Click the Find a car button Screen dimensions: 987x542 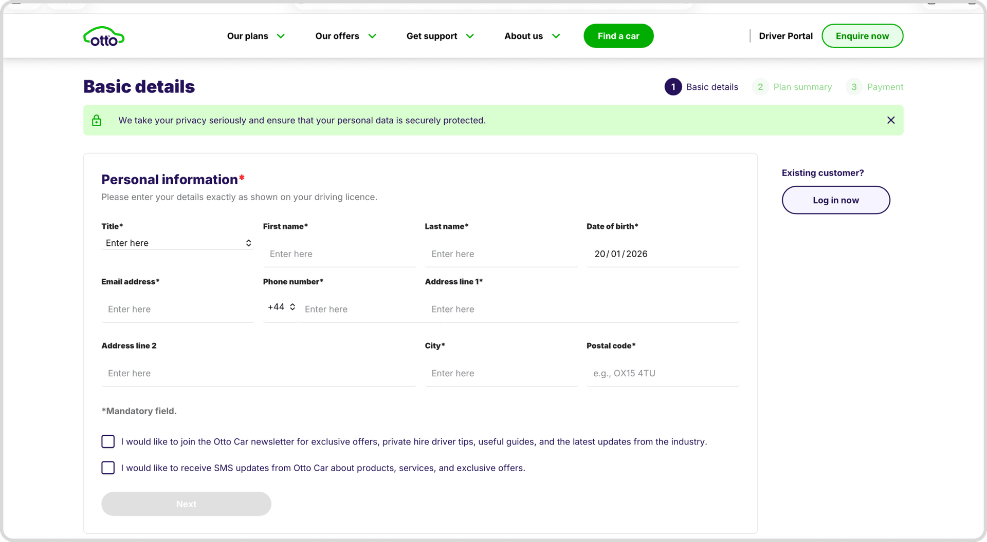coord(618,36)
